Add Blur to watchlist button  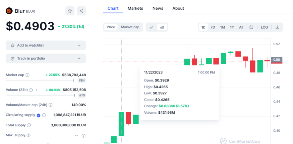[x=46, y=45]
